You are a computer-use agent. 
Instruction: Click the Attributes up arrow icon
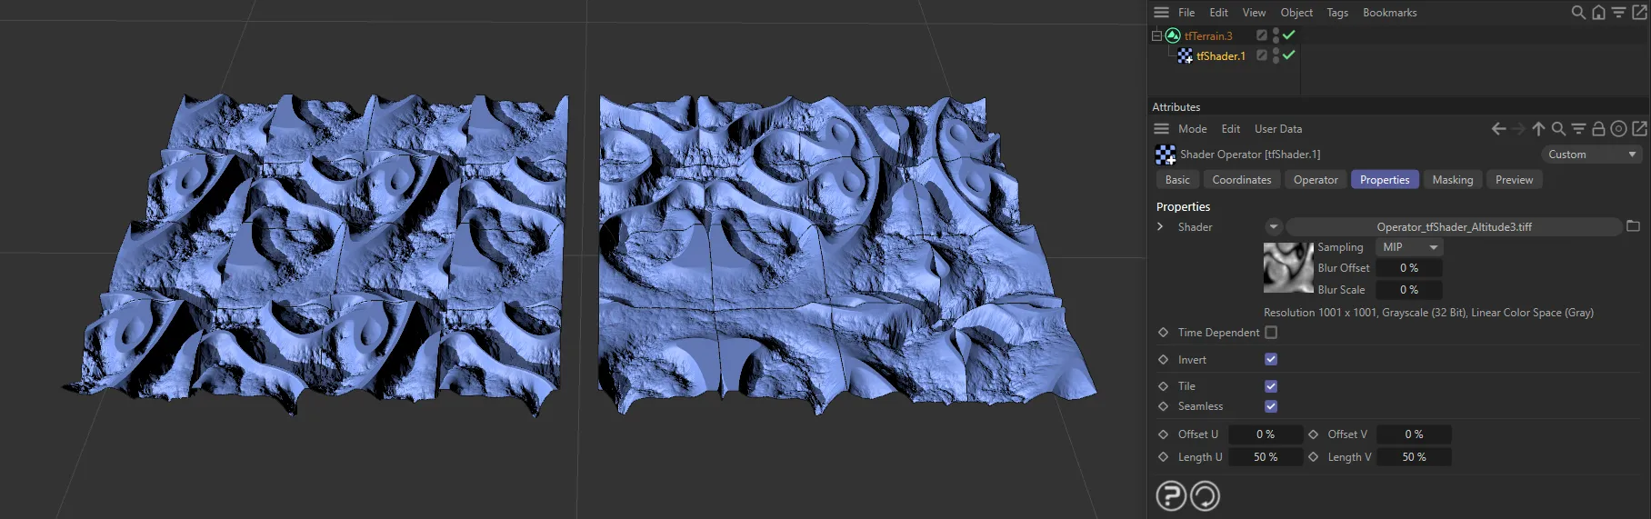point(1538,129)
